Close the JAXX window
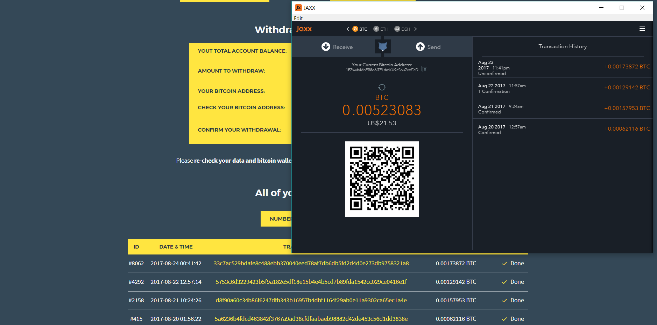Image resolution: width=657 pixels, height=325 pixels. point(642,8)
